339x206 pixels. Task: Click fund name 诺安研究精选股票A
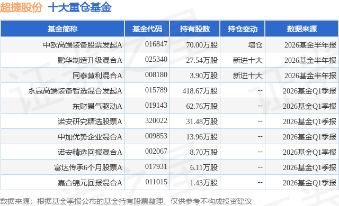pyautogui.click(x=90, y=121)
